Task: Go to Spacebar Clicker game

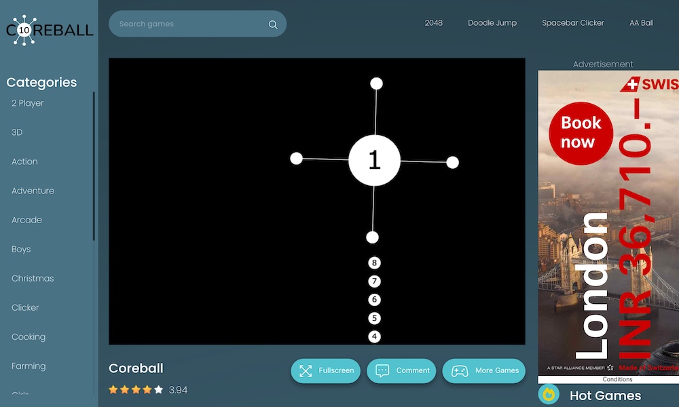Action: point(572,23)
